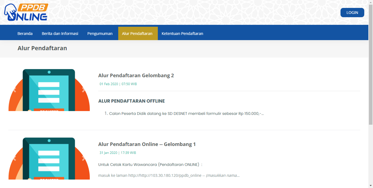The image size is (373, 188).
Task: Click the ALUR PENDAFTARAN OFFLINE heading
Action: 131,101
